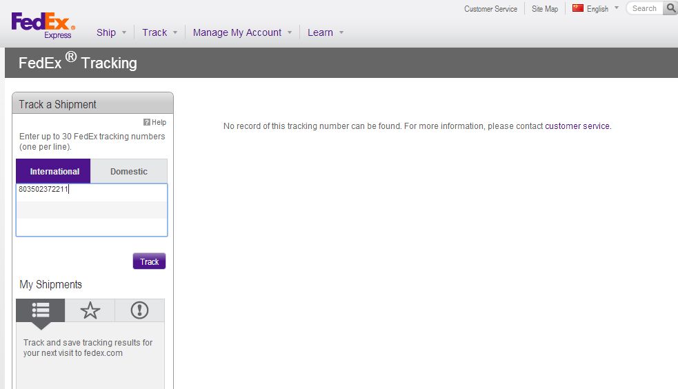Show starred shipments with star icon
Screen dimensions: 678x389
tap(90, 310)
